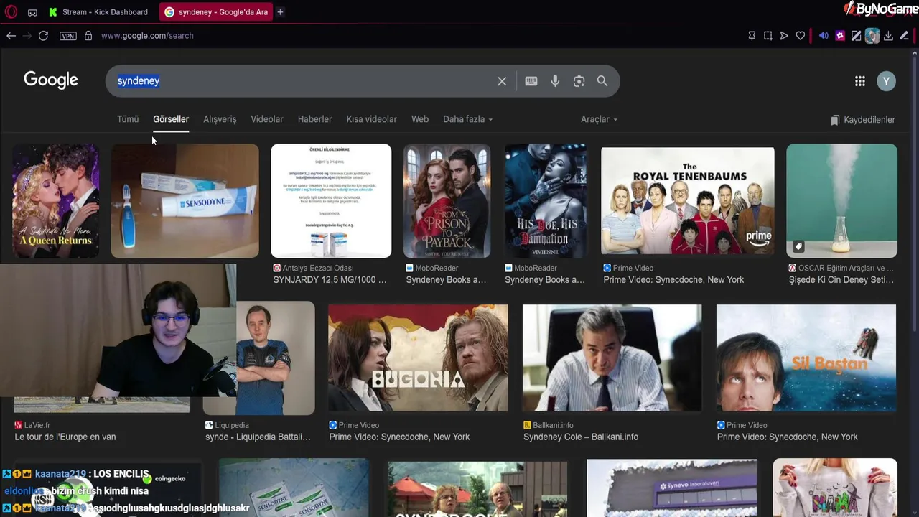Submit search with magnifier icon
The image size is (919, 517).
pos(602,81)
